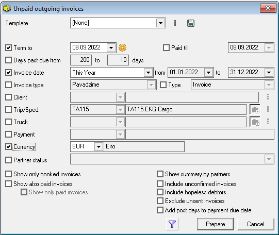The width and height of the screenshot is (279, 235).
Task: Uncheck the Term to checkbox
Action: (x=8, y=48)
